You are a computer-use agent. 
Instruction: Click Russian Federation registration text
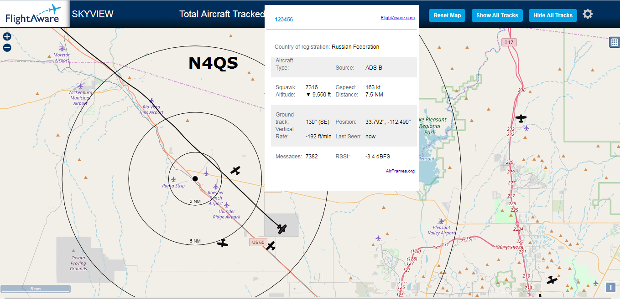355,47
